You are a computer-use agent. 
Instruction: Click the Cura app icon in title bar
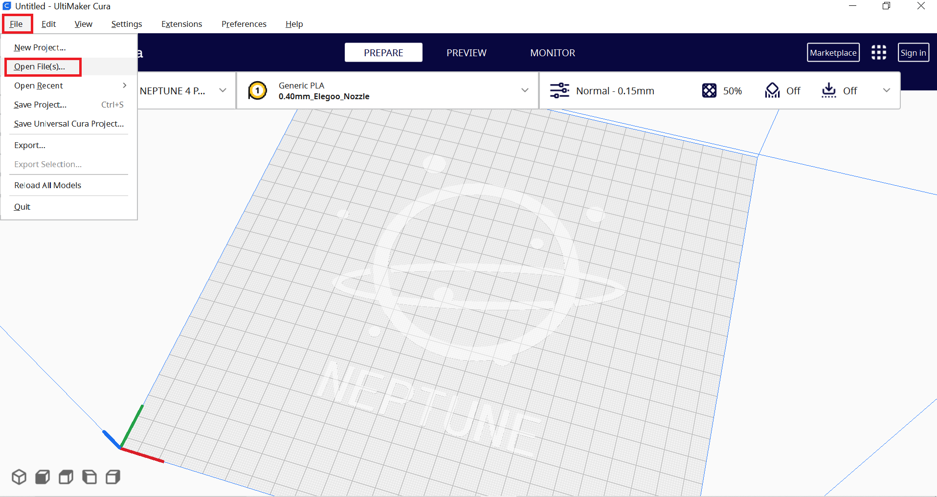coord(7,6)
